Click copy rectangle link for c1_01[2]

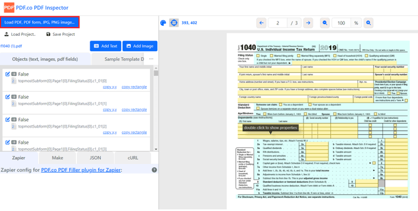pos(134,132)
